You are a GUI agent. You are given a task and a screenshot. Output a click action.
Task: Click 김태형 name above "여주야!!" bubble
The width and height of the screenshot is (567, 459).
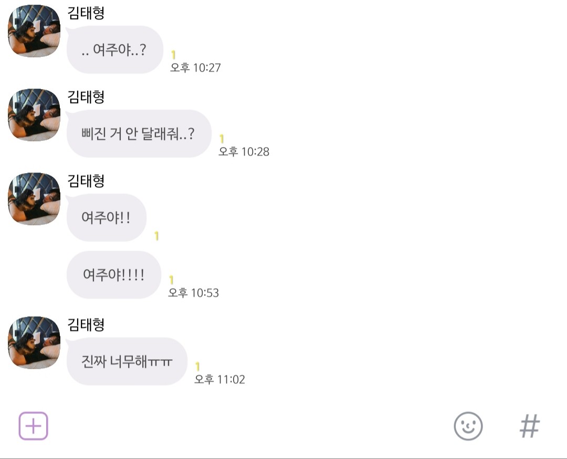86,180
